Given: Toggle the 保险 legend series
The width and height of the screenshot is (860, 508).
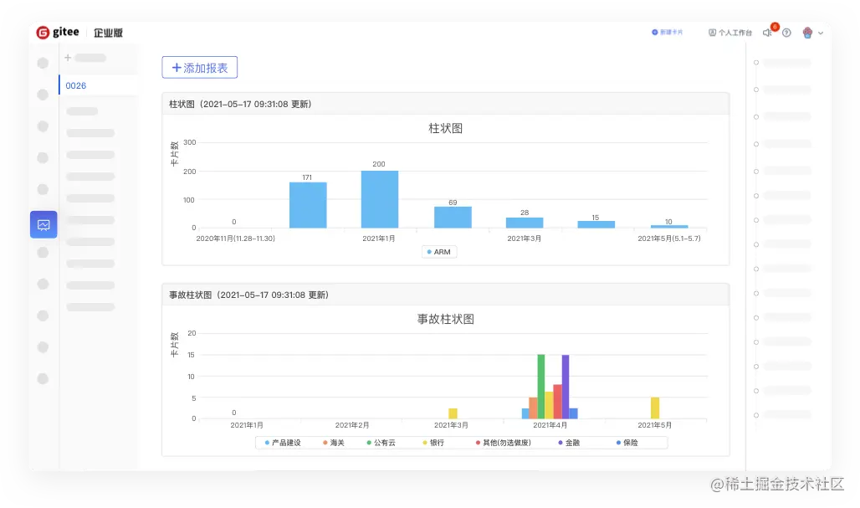Looking at the screenshot, I should pyautogui.click(x=627, y=443).
